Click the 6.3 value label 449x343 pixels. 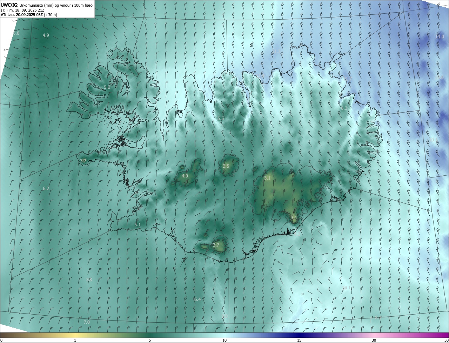[x=344, y=108]
